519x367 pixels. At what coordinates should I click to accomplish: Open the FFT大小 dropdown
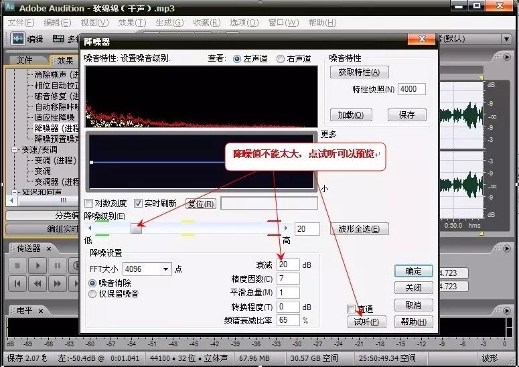(x=165, y=269)
